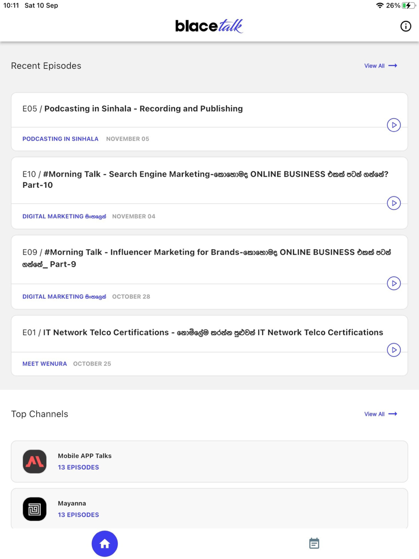This screenshot has width=419, height=559.
Task: Open the calendar schedule tab
Action: pyautogui.click(x=314, y=543)
